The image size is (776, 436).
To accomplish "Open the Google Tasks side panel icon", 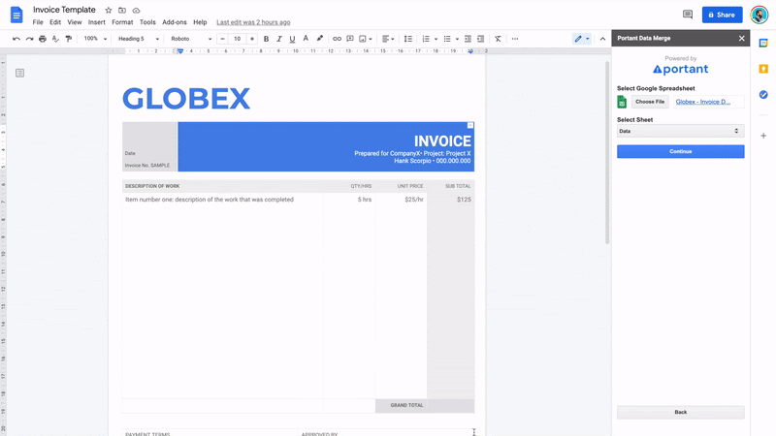I will pyautogui.click(x=763, y=94).
